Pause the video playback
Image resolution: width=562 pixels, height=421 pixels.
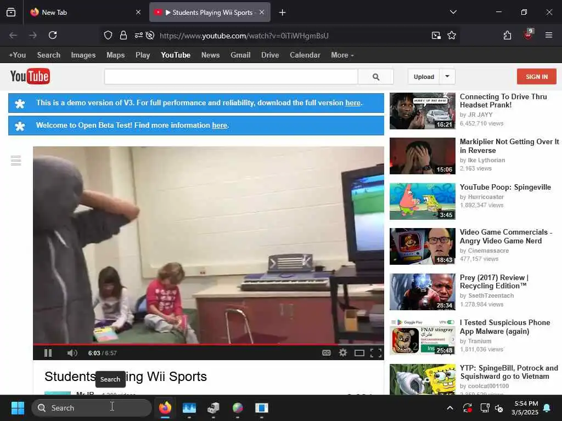(48, 353)
